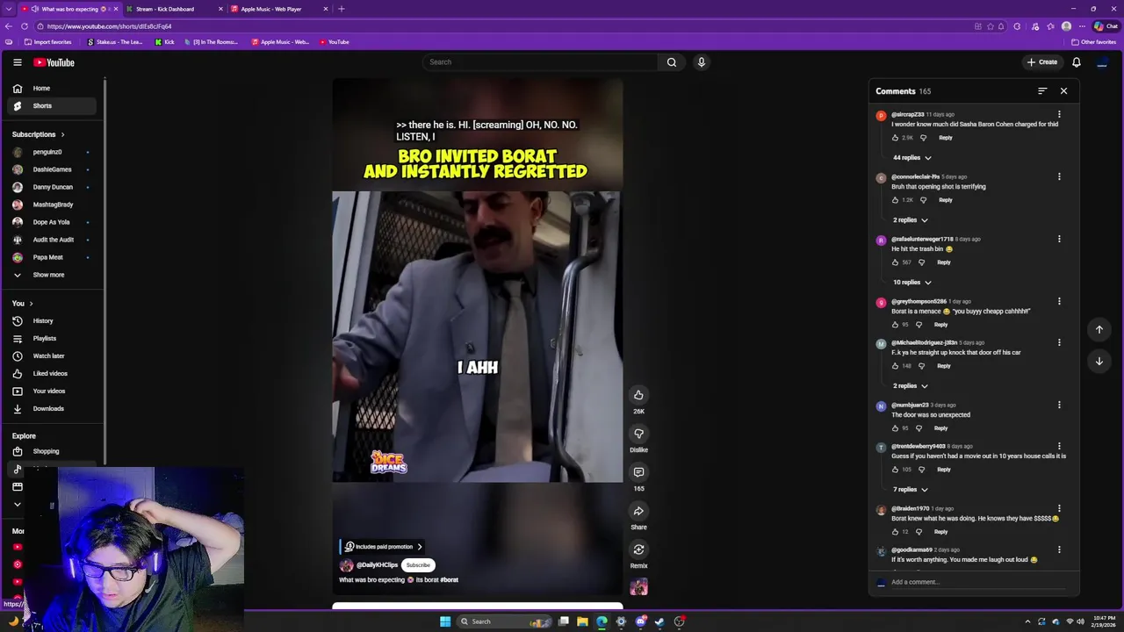Like the Short with thumbs up icon
Screen dimensions: 1124x632
coord(638,395)
